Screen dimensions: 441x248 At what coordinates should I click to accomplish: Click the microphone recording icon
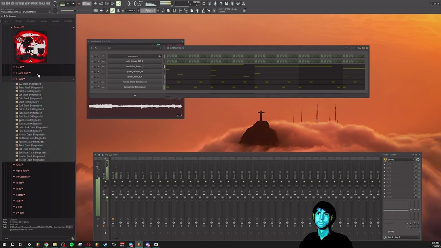point(215,4)
